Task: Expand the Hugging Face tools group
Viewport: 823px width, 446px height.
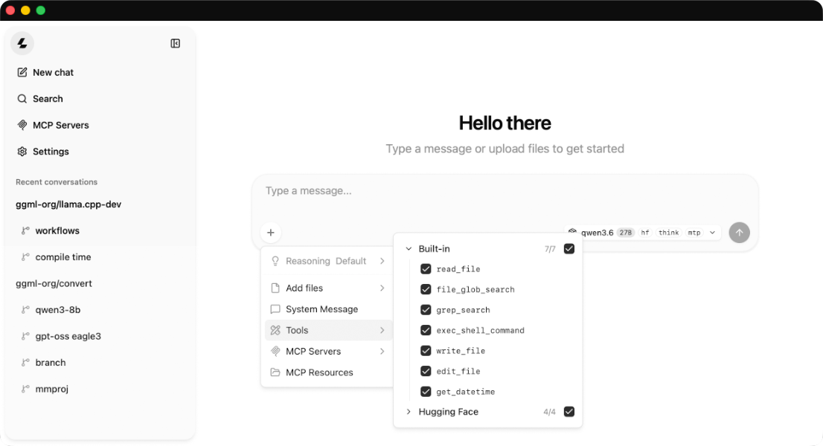Action: pos(409,412)
